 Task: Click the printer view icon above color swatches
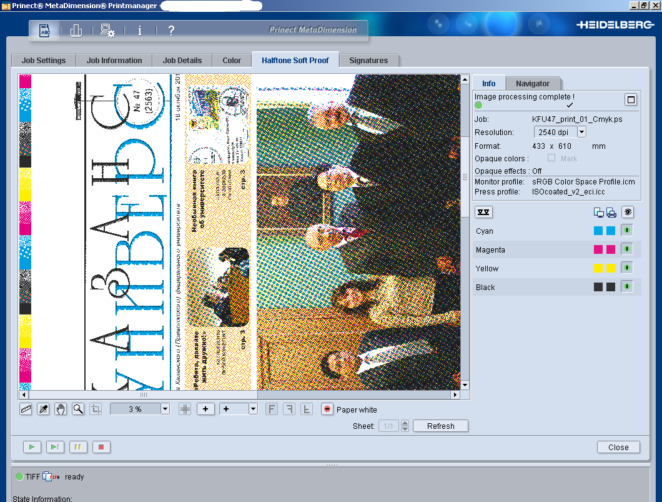[611, 213]
